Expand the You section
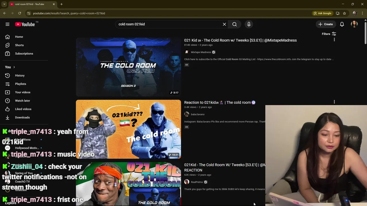The image size is (367, 206). 10,67
